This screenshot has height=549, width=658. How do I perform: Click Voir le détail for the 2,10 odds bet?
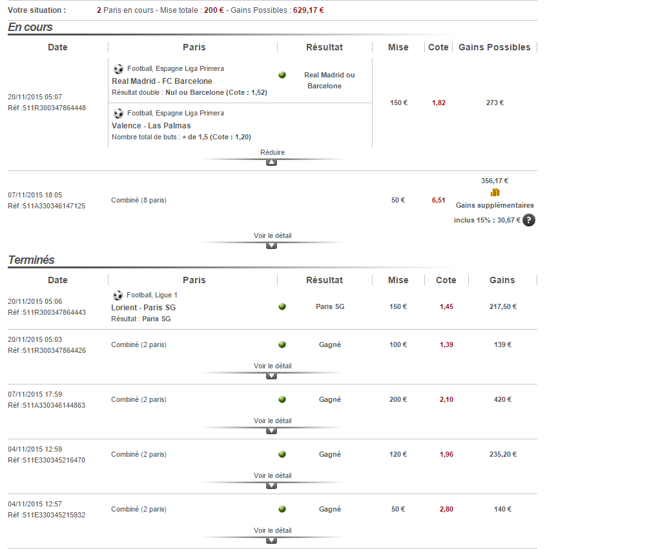pos(272,421)
